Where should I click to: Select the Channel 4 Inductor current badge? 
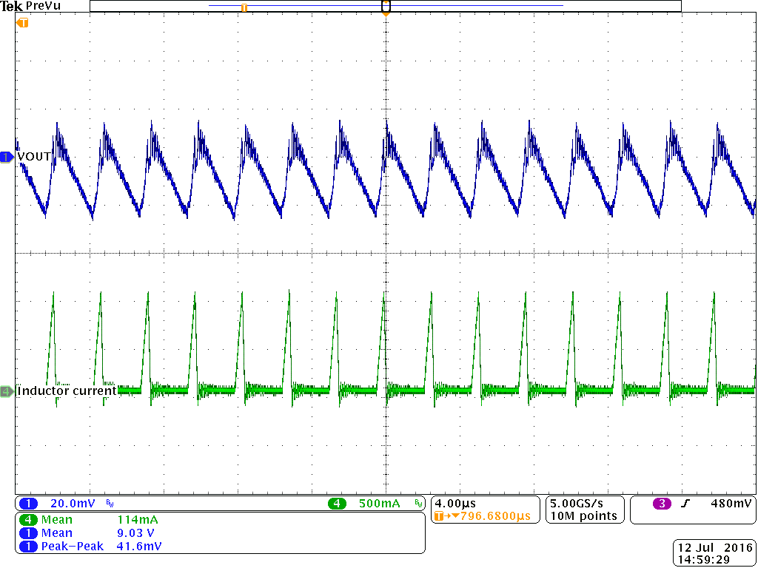[x=7, y=390]
